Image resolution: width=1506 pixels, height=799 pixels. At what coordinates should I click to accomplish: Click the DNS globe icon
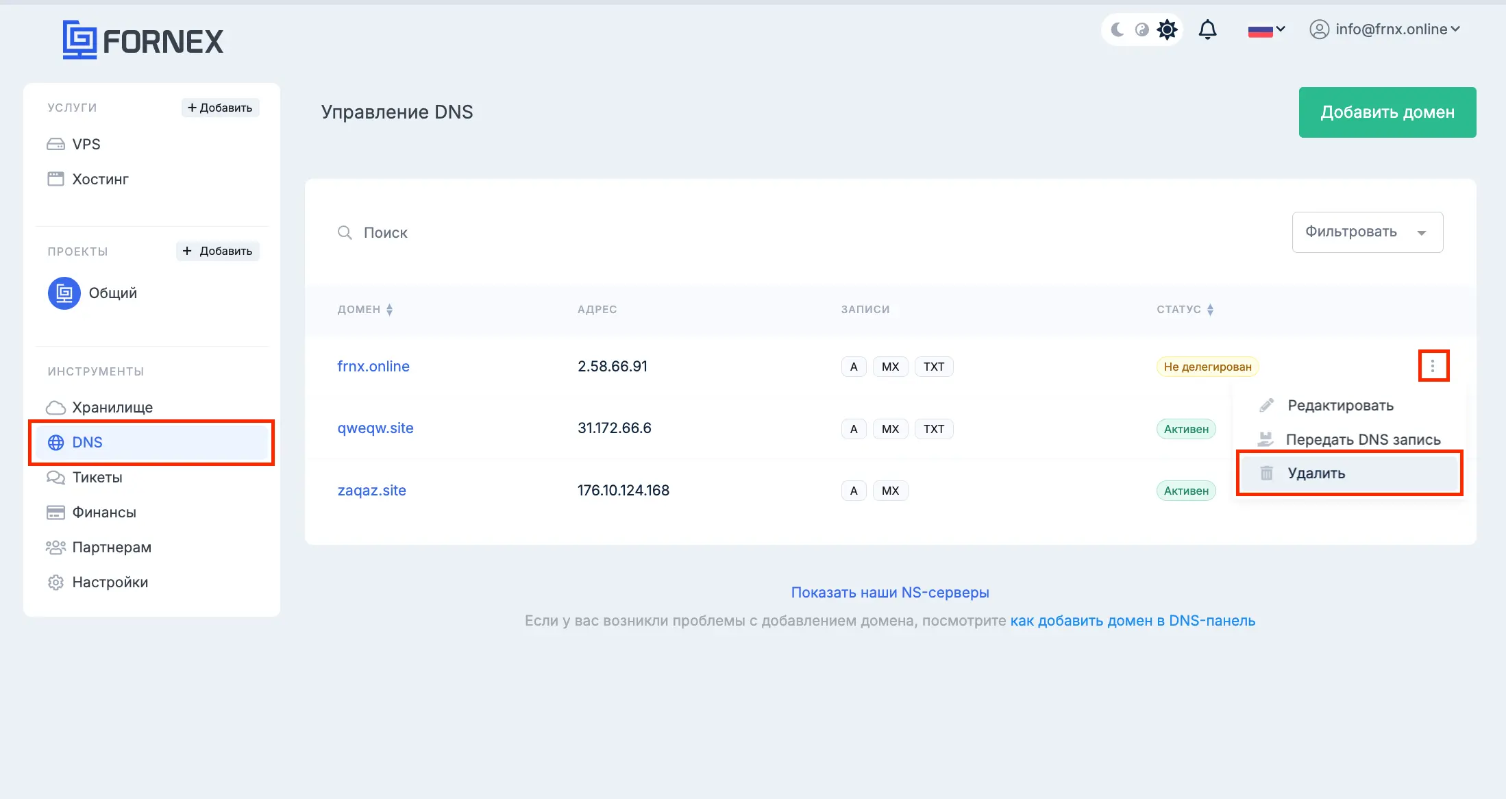click(x=55, y=443)
